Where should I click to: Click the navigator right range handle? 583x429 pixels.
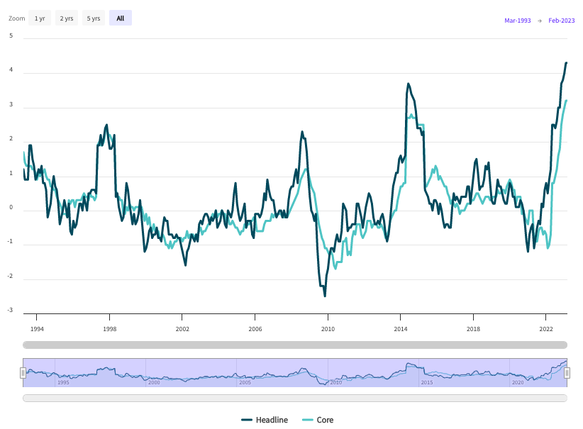tap(567, 373)
